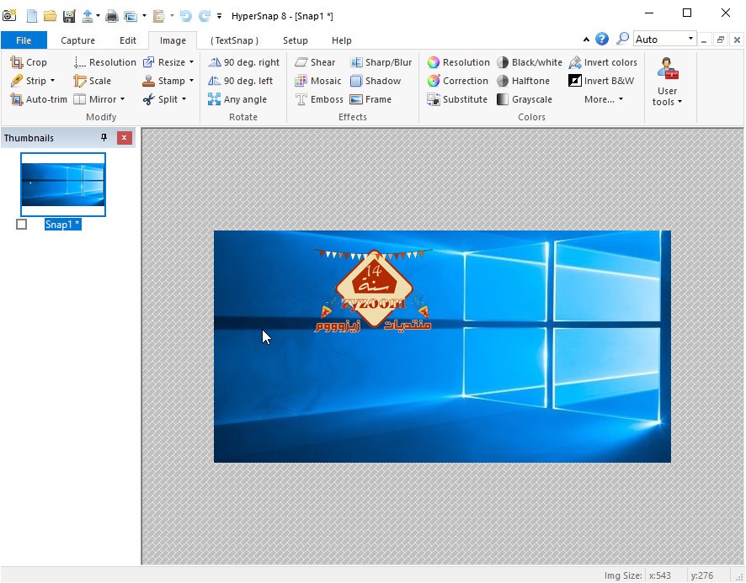Rotate image 90 deg. right
Screen dimensions: 746x583
243,62
